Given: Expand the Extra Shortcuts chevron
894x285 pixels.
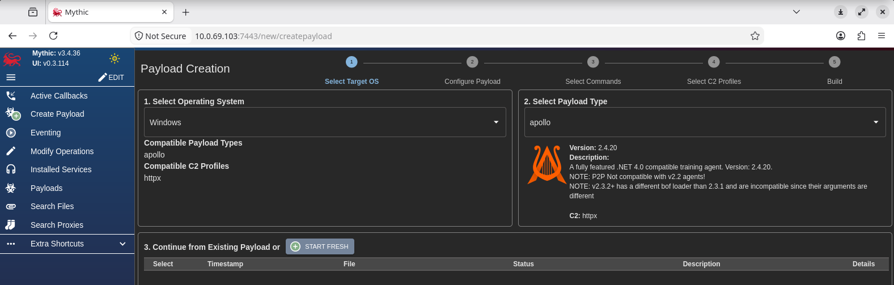Looking at the screenshot, I should (x=122, y=244).
